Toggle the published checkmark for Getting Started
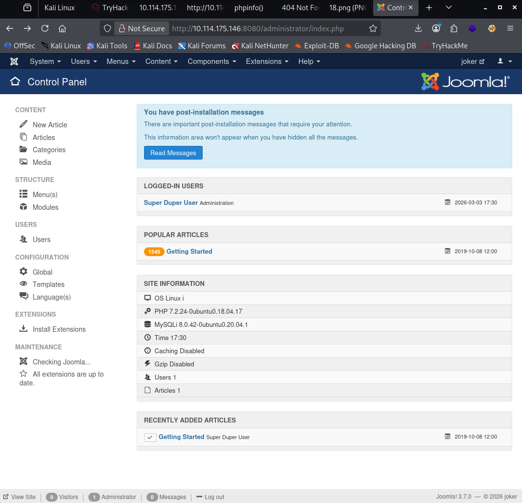 pos(150,437)
